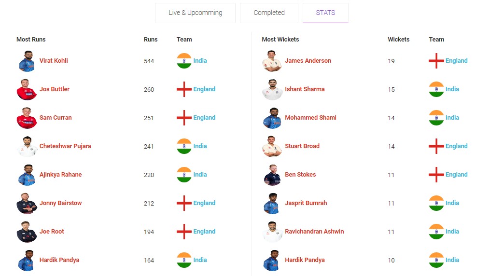Click the India flag in Cheteshwar Pujara's row
Screen dimensions: 504x276
click(x=184, y=146)
